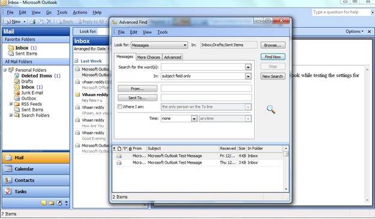Click the Sent To text input field
375x219 pixels.
(x=206, y=97)
